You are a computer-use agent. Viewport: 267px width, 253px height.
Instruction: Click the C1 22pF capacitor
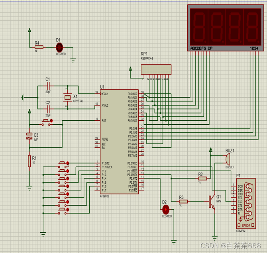click(48, 86)
